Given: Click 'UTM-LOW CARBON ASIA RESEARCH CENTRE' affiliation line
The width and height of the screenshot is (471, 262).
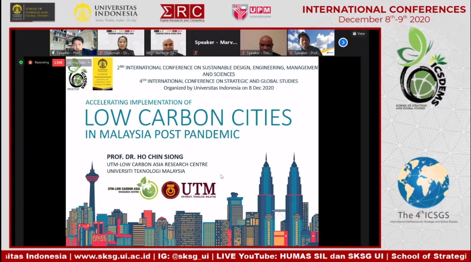Looking at the screenshot, I should click(x=157, y=164).
